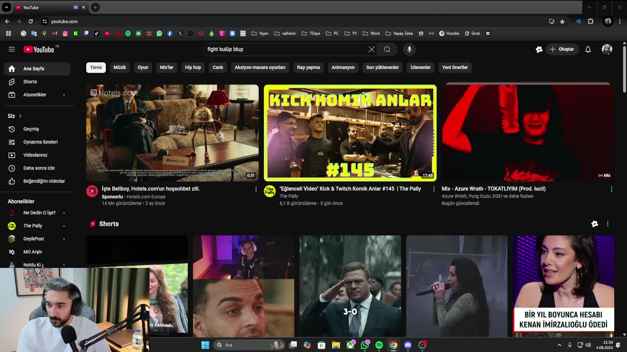Screen dimensions: 627x352
Task: Open more options for the Azure Wrath mix
Action: pos(611,189)
